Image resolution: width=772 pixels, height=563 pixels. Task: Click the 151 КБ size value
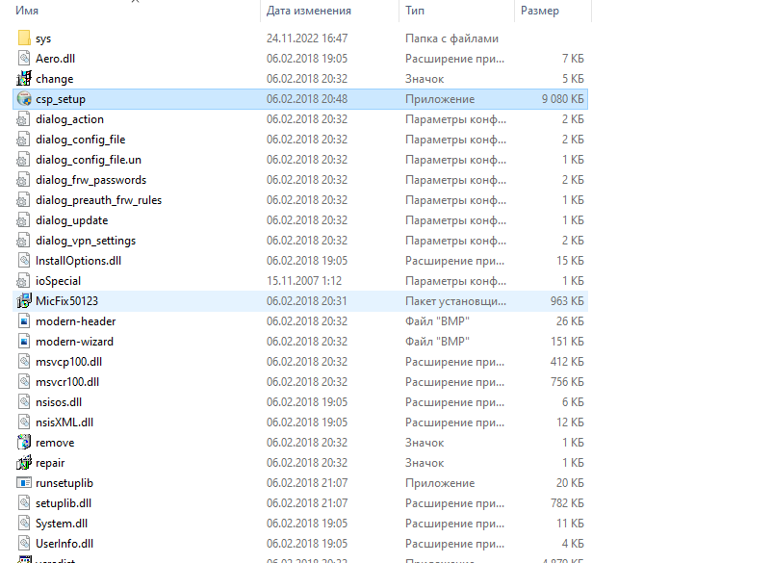pos(567,341)
